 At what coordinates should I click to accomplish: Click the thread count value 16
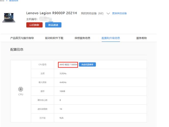pyautogui.click(x=61, y=109)
